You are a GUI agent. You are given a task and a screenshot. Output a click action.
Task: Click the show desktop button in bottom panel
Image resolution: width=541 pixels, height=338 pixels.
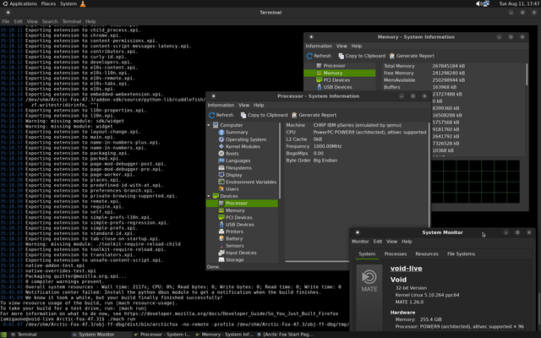click(x=3, y=335)
